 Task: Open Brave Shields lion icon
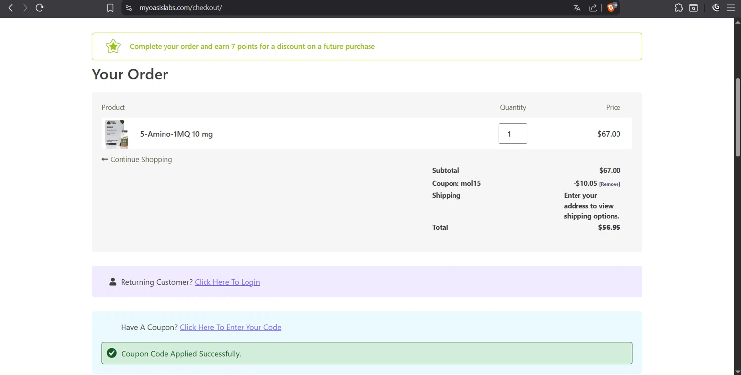[612, 7]
